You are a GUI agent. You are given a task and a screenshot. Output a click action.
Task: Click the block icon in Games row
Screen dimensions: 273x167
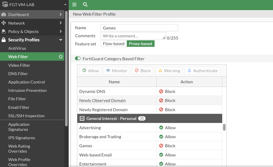pos(161,146)
